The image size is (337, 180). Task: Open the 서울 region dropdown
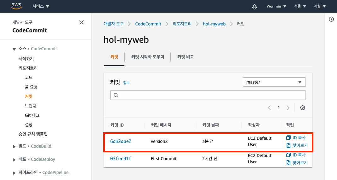(300, 6)
